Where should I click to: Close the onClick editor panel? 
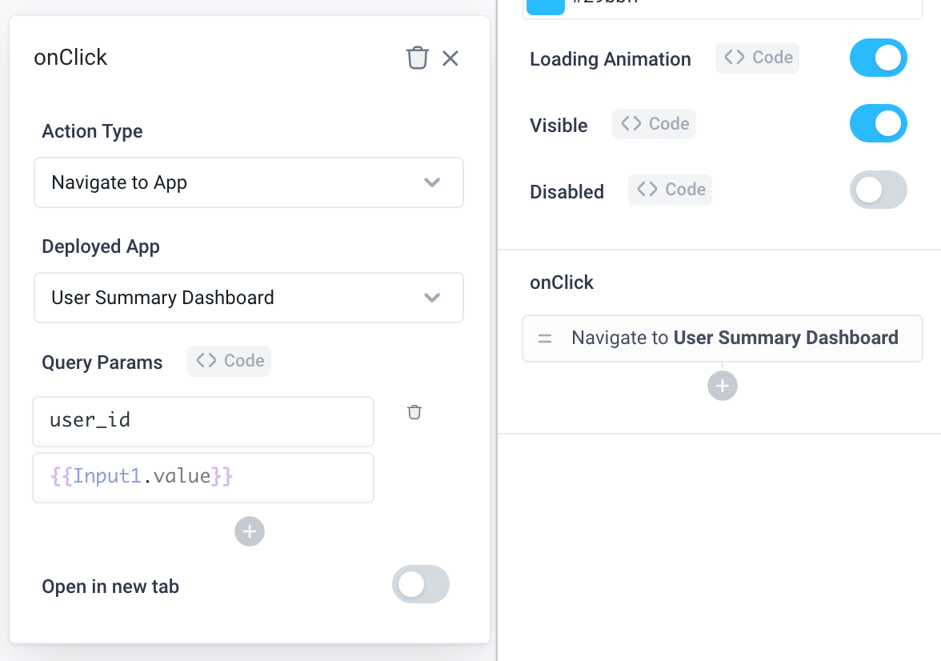pos(450,58)
